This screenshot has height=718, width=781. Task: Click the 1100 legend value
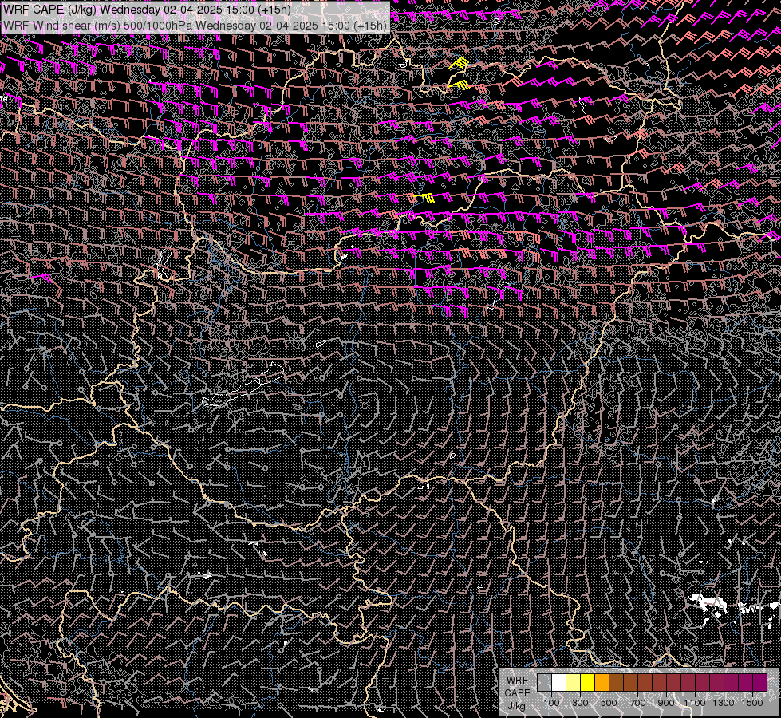click(694, 703)
